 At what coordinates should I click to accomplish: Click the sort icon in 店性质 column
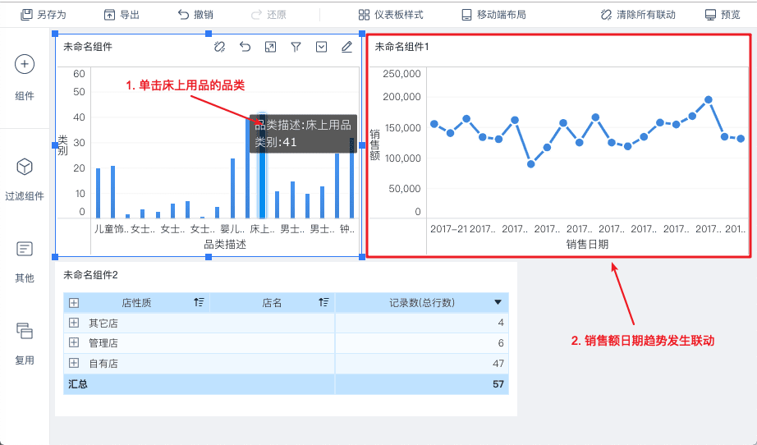(x=199, y=302)
